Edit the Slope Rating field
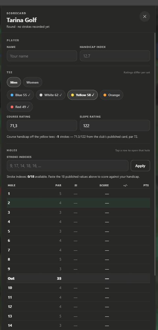The width and height of the screenshot is (158, 330). click(115, 126)
